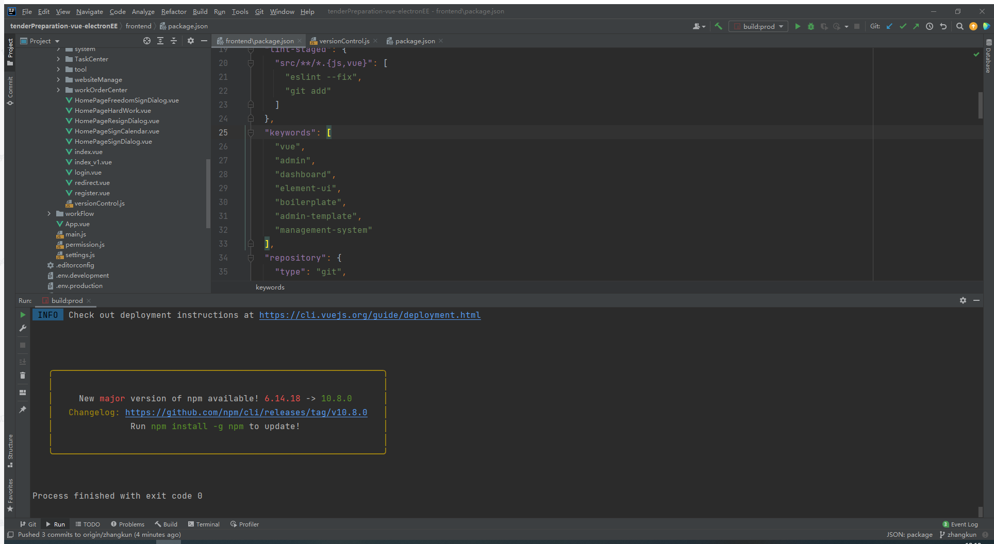Open Search Everywhere magnifier icon
This screenshot has height=544, width=994.
click(959, 26)
